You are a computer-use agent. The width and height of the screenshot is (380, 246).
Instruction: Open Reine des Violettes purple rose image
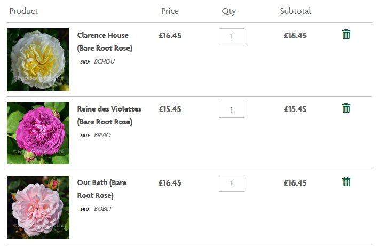38,133
